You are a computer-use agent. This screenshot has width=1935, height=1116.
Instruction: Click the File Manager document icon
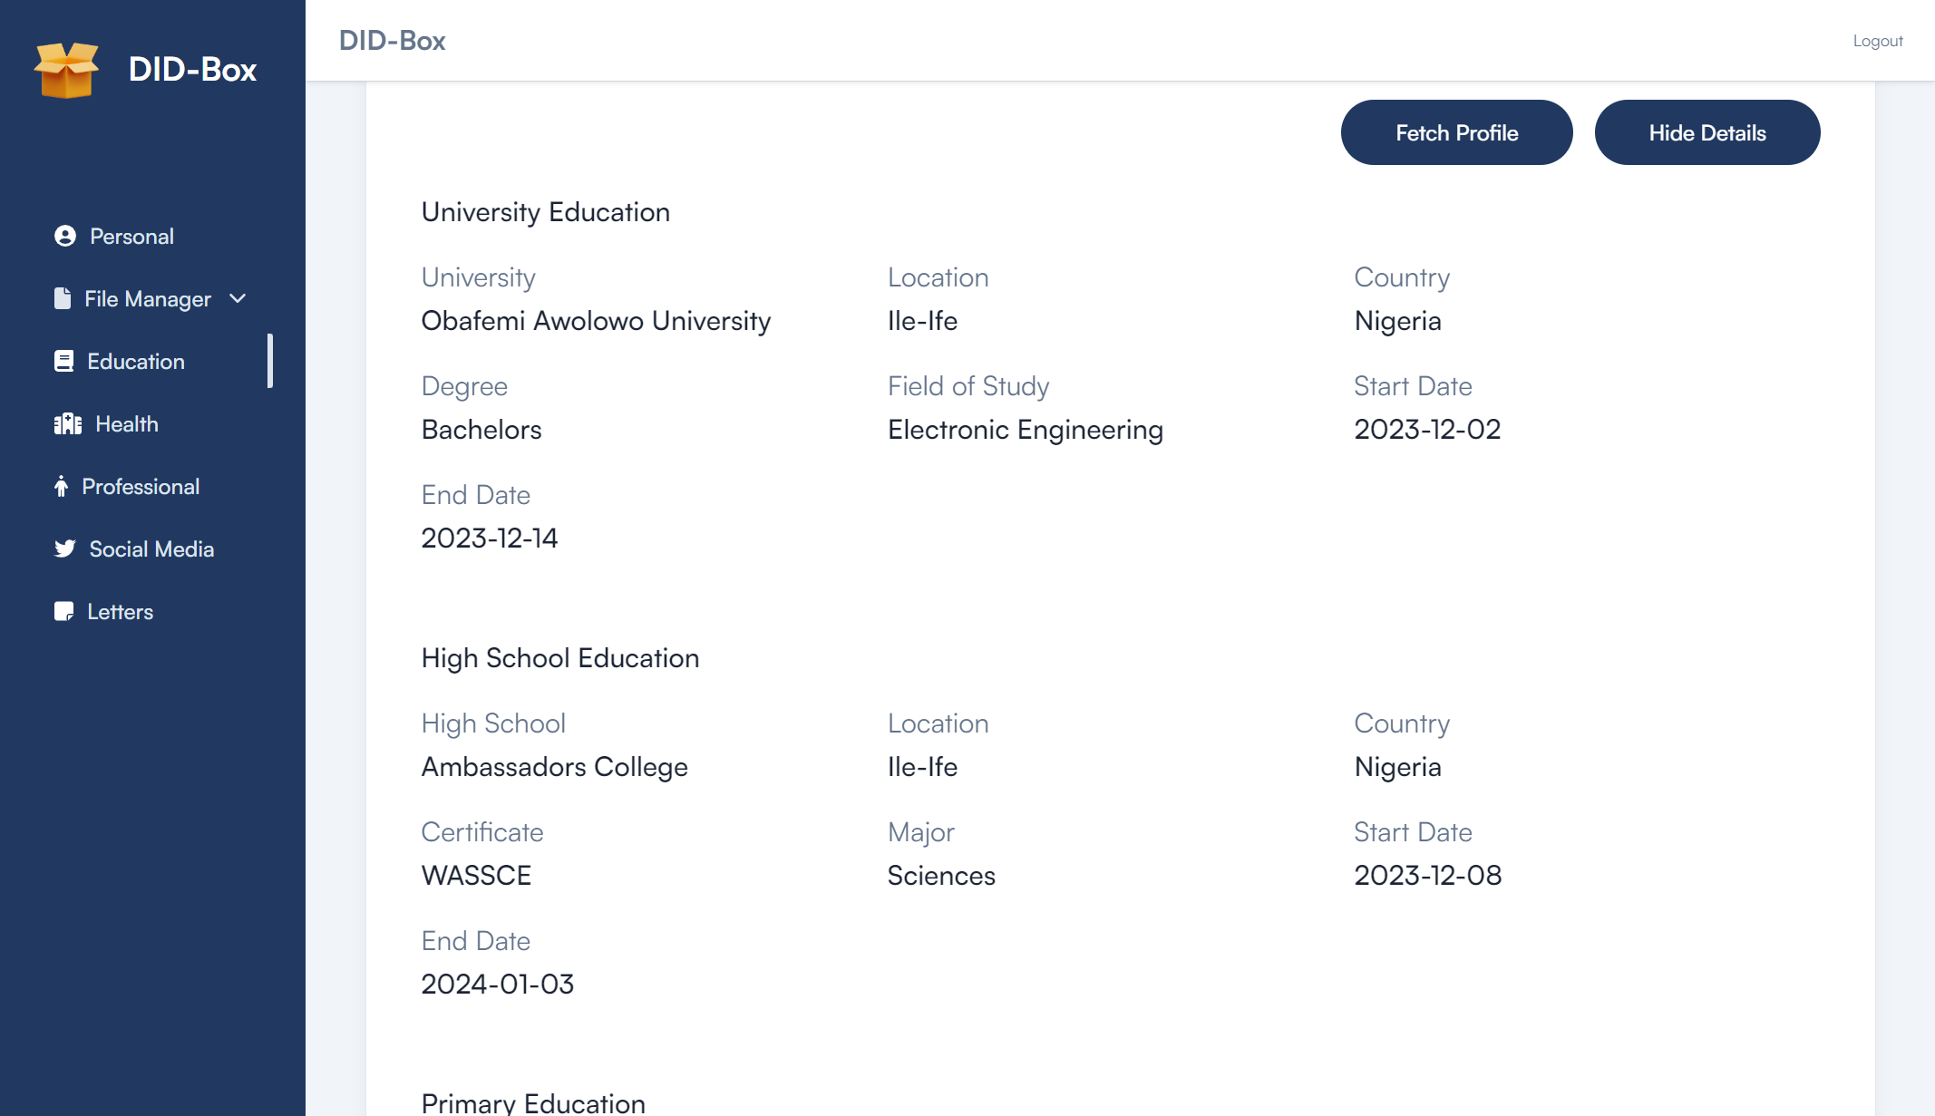point(63,298)
